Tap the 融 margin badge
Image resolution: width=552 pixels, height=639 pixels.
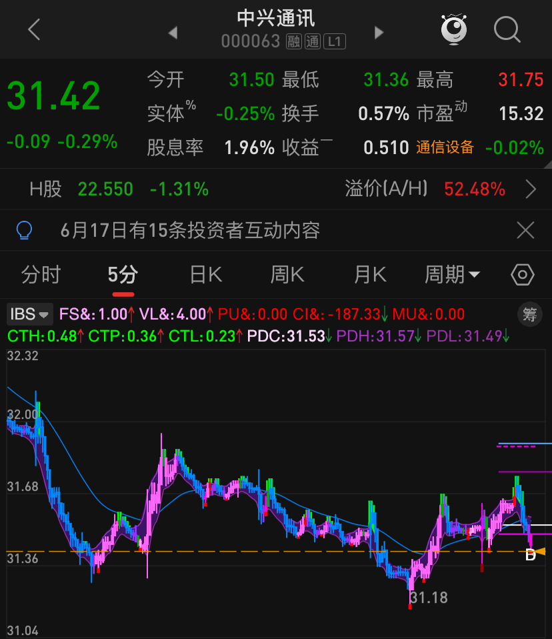click(x=293, y=41)
